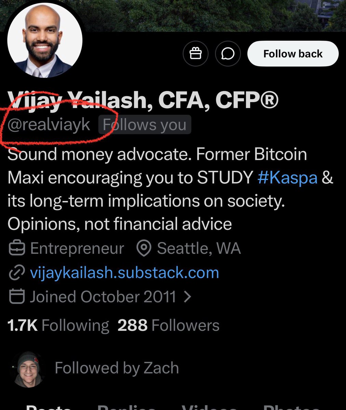
Task: Open Vijay's profile picture
Action: click(45, 40)
